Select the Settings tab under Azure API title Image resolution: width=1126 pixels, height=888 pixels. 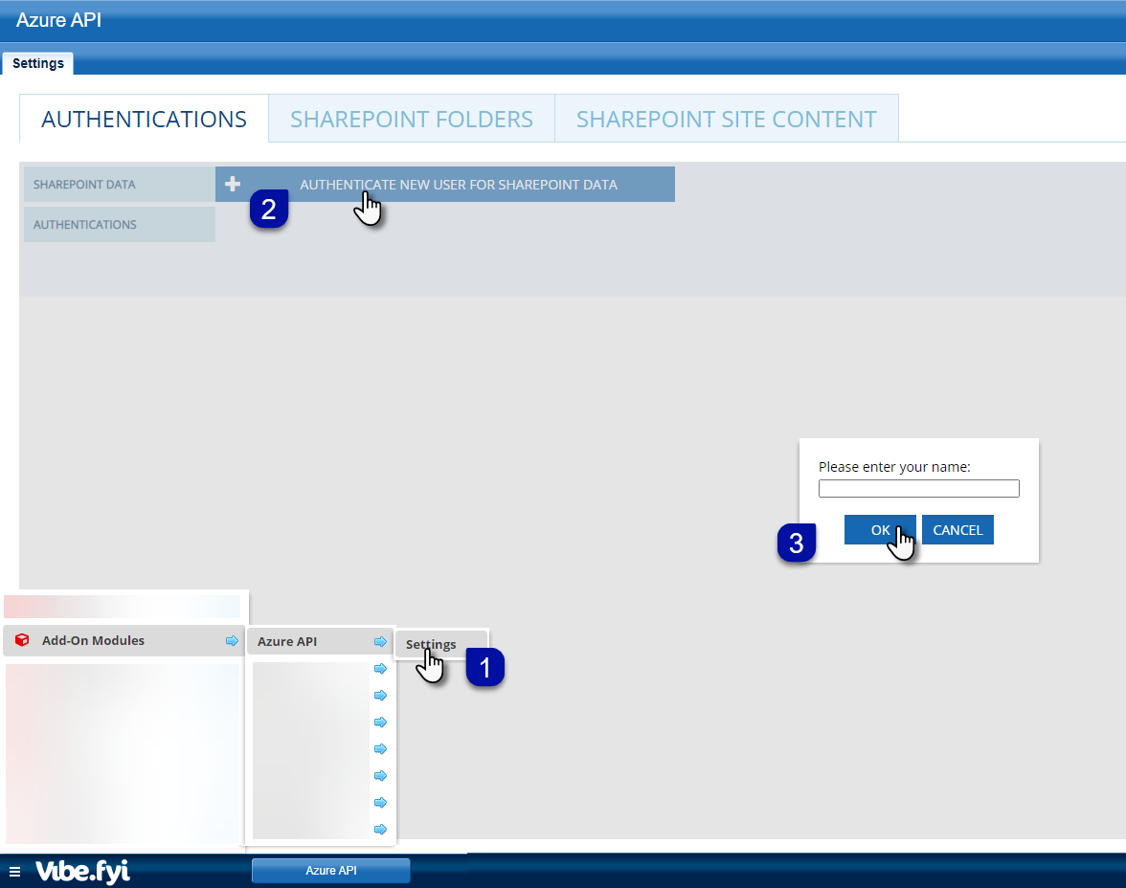pos(38,63)
